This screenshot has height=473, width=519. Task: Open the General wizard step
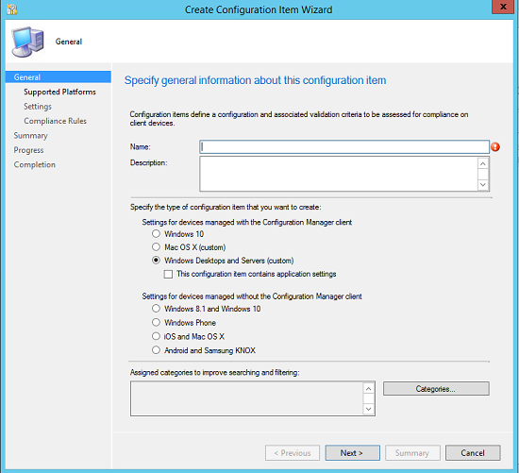point(59,76)
